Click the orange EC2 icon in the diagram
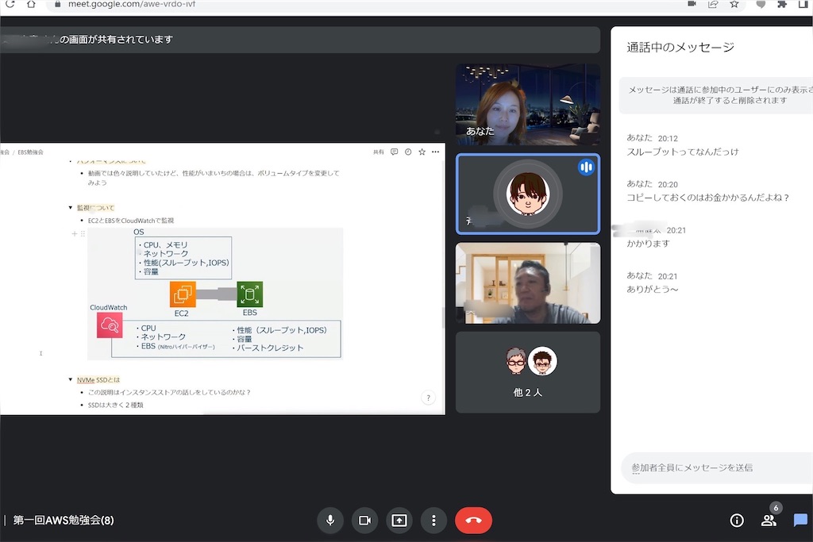Image resolution: width=813 pixels, height=542 pixels. [x=183, y=294]
